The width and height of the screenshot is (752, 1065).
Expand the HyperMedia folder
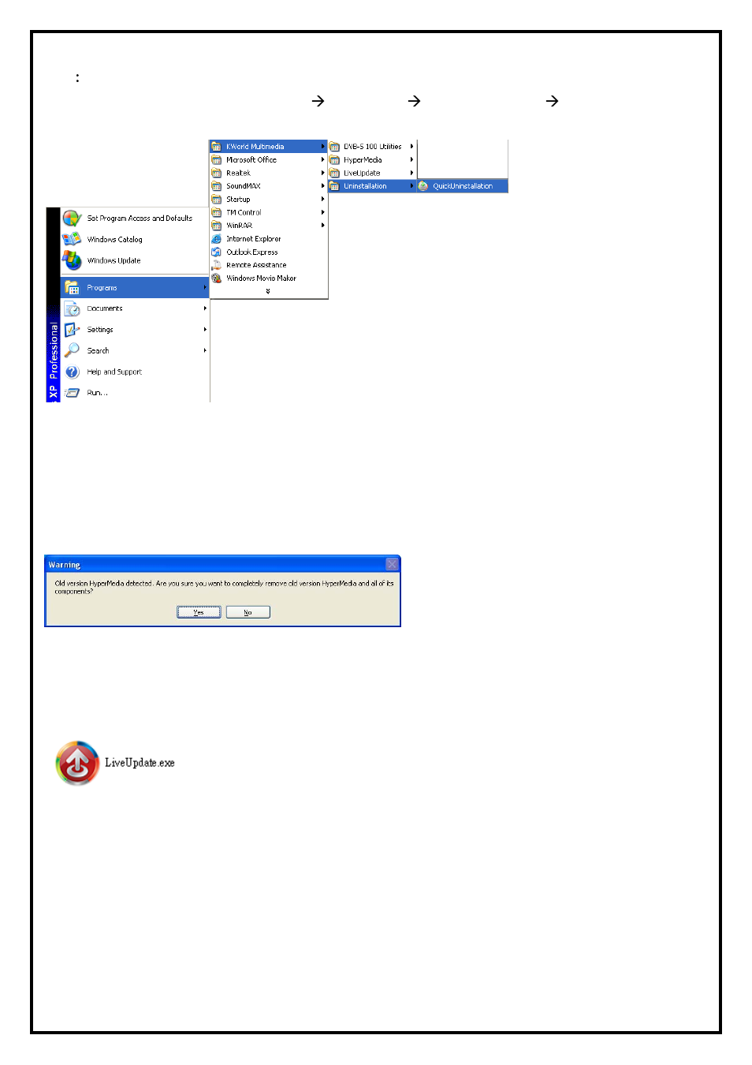pyautogui.click(x=372, y=160)
